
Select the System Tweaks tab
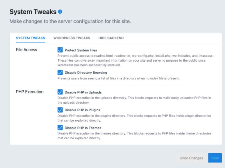tap(31, 38)
